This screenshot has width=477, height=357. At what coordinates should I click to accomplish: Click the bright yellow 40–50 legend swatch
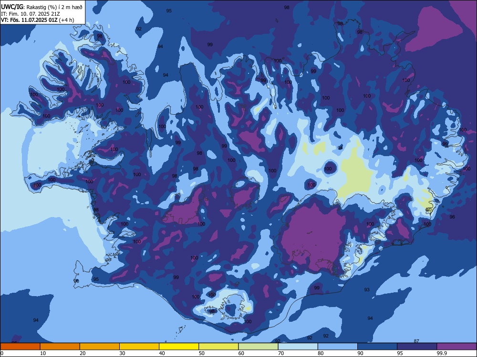pyautogui.click(x=179, y=347)
